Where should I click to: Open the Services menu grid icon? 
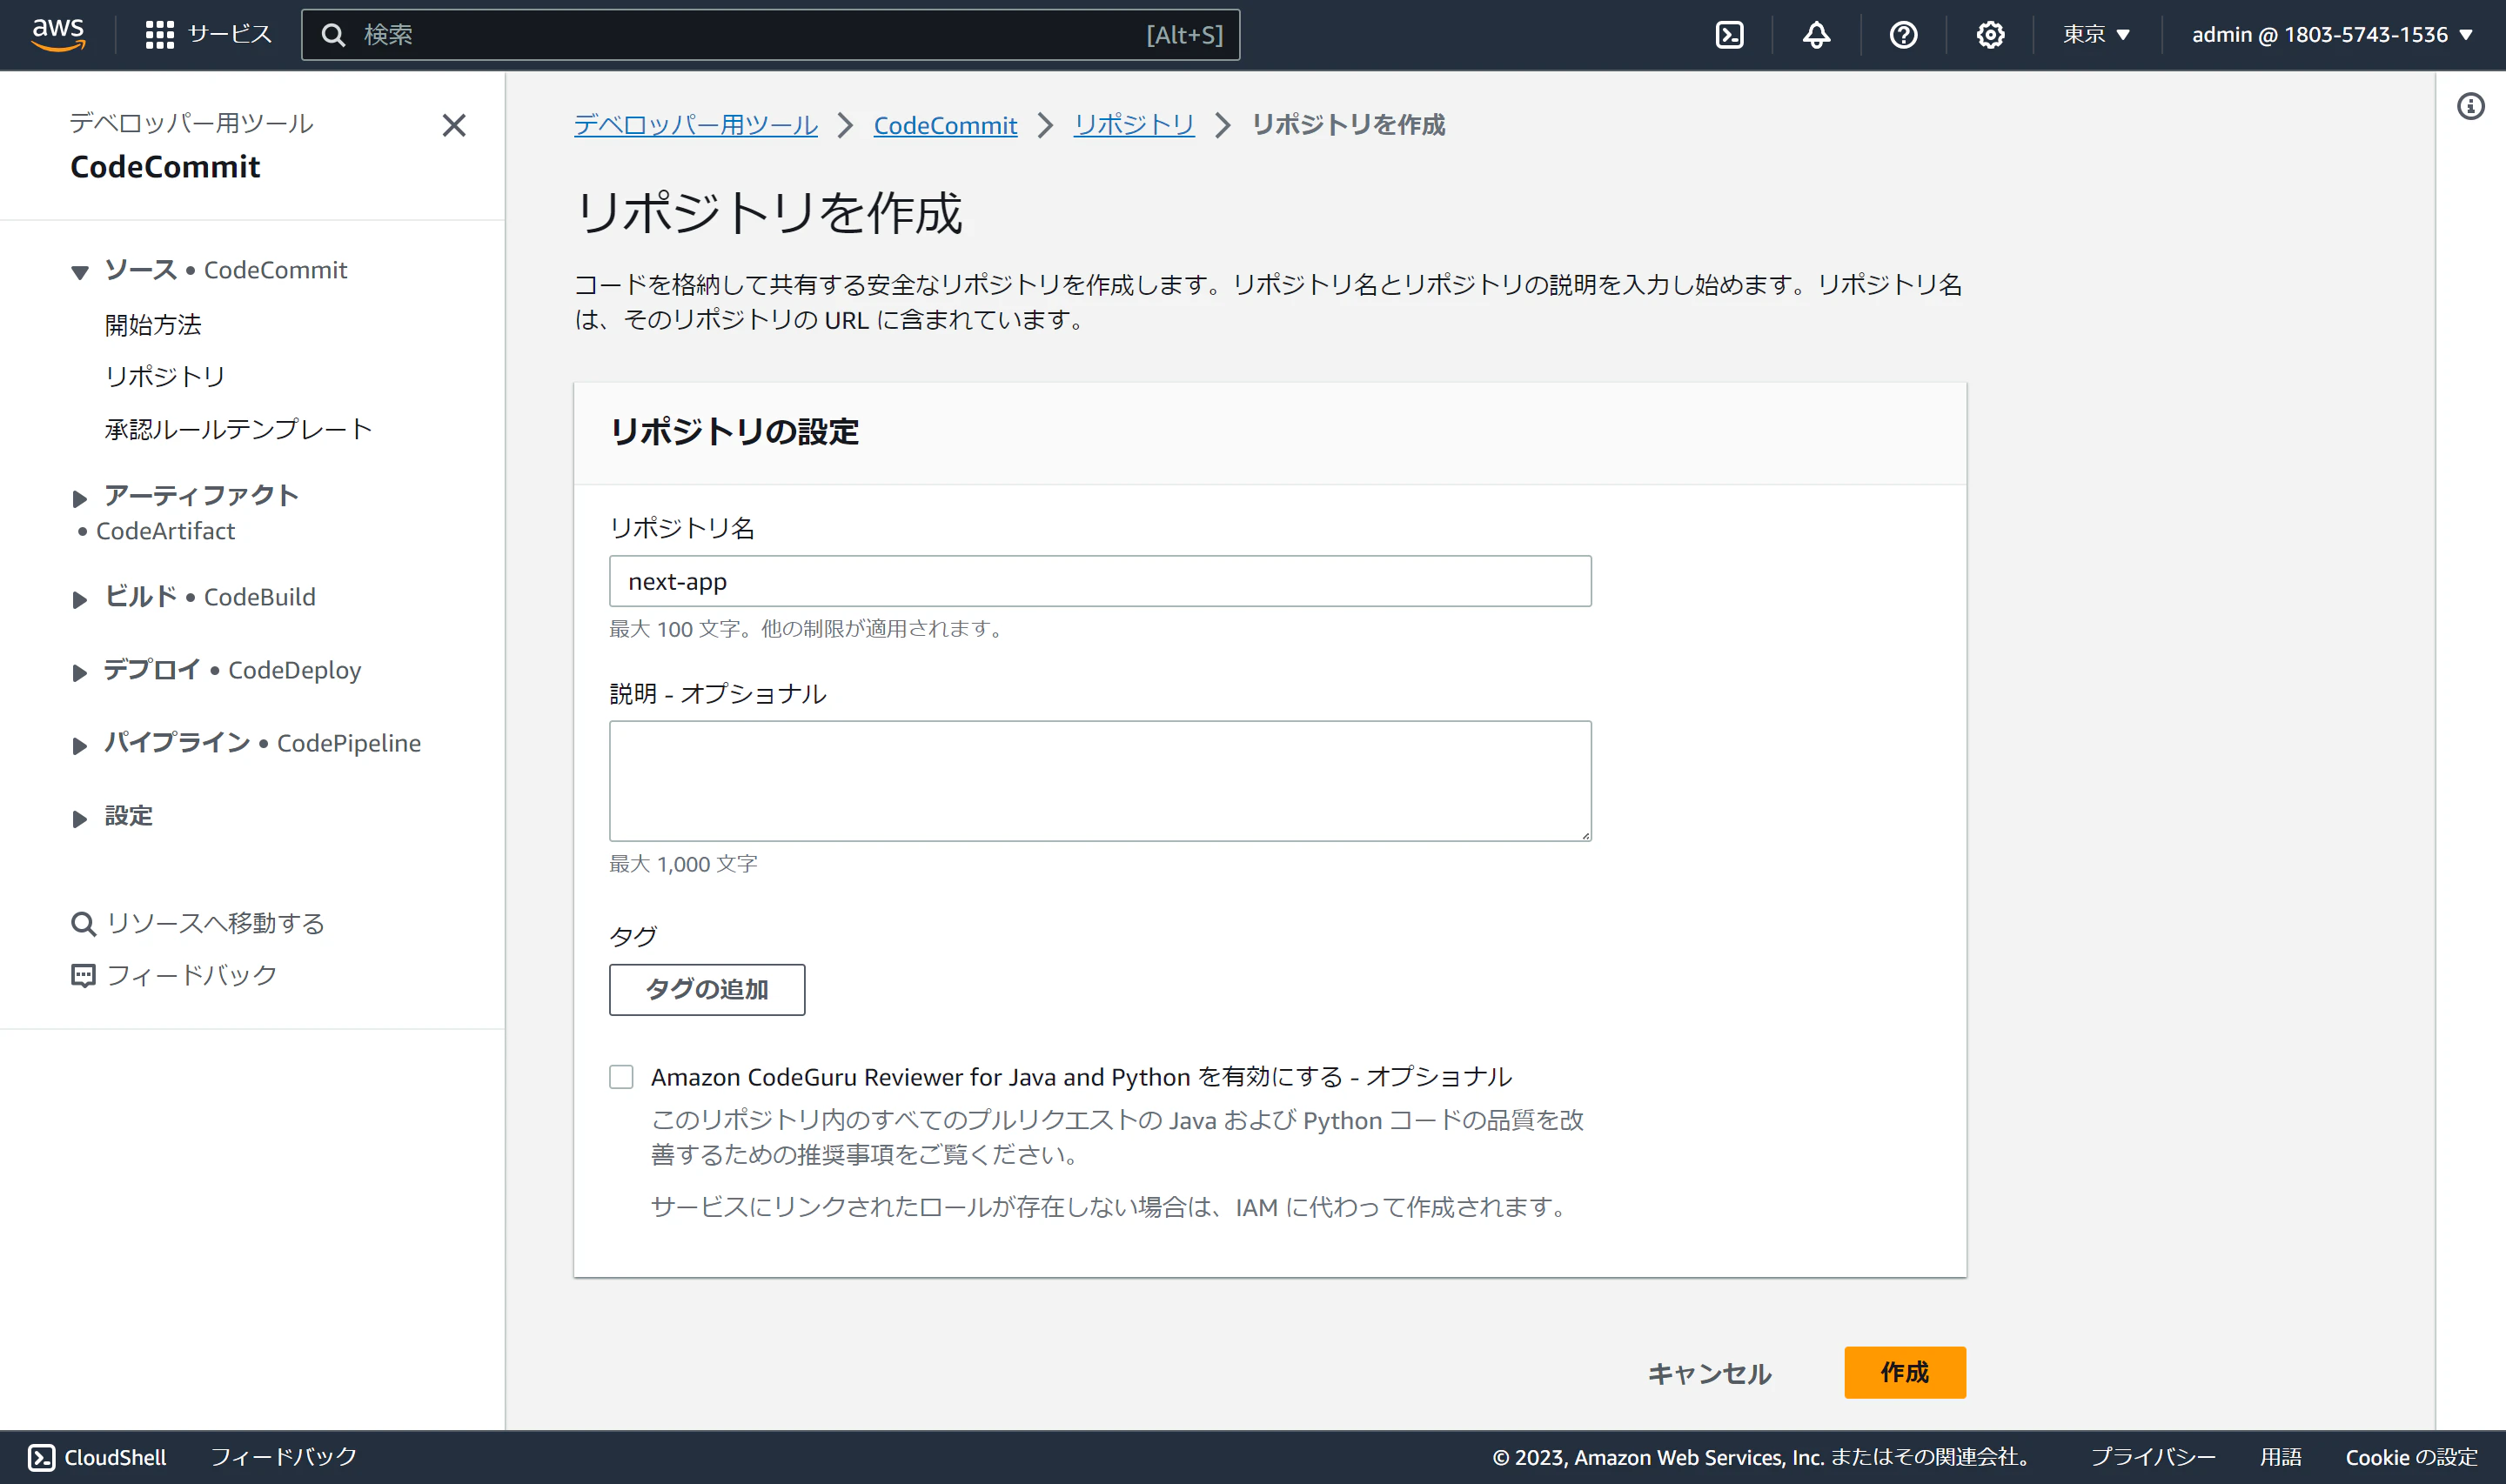tap(159, 34)
